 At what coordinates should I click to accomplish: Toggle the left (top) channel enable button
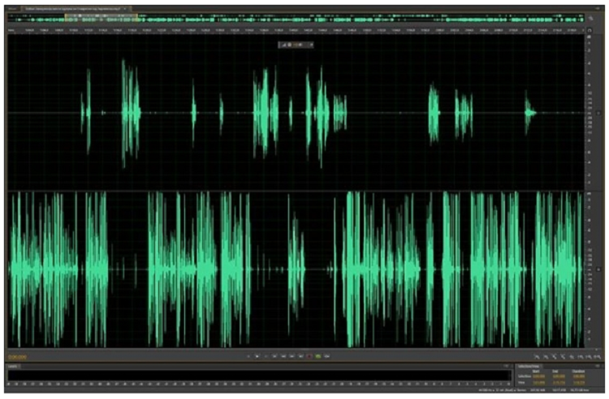pyautogui.click(x=600, y=113)
